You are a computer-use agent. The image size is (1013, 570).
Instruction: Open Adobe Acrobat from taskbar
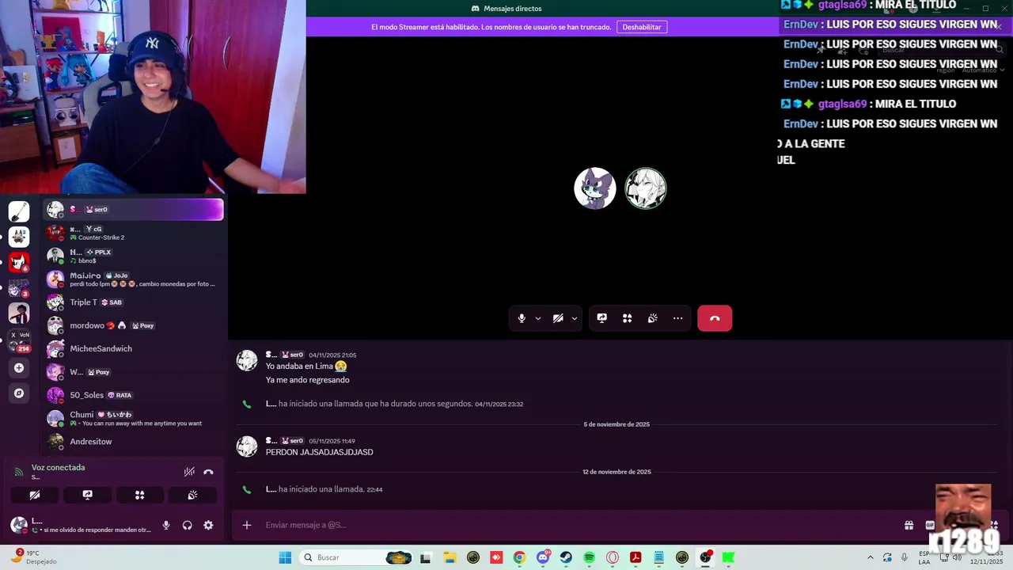635,557
